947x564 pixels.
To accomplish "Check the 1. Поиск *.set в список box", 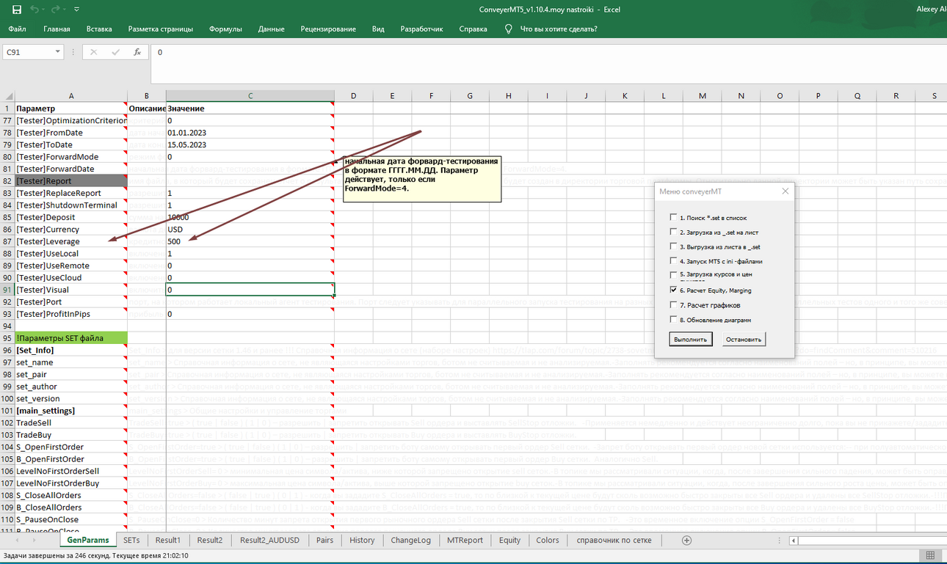I will (x=673, y=218).
